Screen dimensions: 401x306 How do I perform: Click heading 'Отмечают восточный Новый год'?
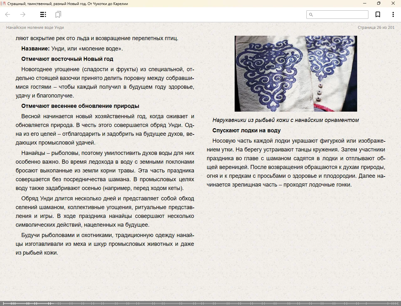(x=67, y=59)
